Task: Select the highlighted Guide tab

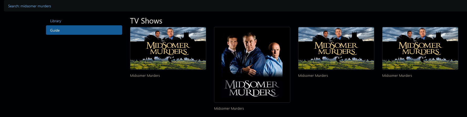Action: (x=84, y=30)
